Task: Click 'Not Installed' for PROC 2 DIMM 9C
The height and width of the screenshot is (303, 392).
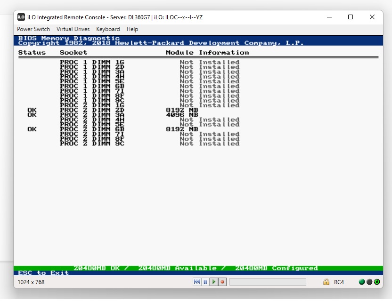Action: click(210, 144)
